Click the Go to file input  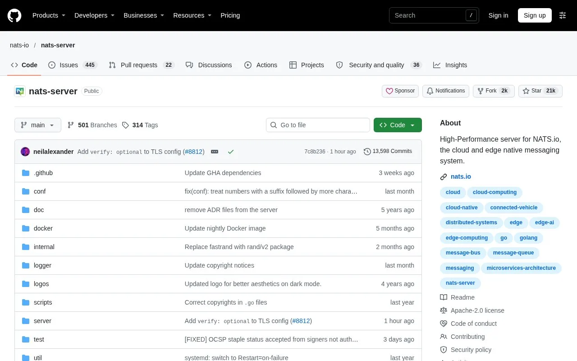pyautogui.click(x=318, y=125)
